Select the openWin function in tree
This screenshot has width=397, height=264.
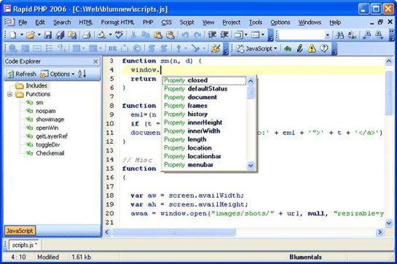47,128
